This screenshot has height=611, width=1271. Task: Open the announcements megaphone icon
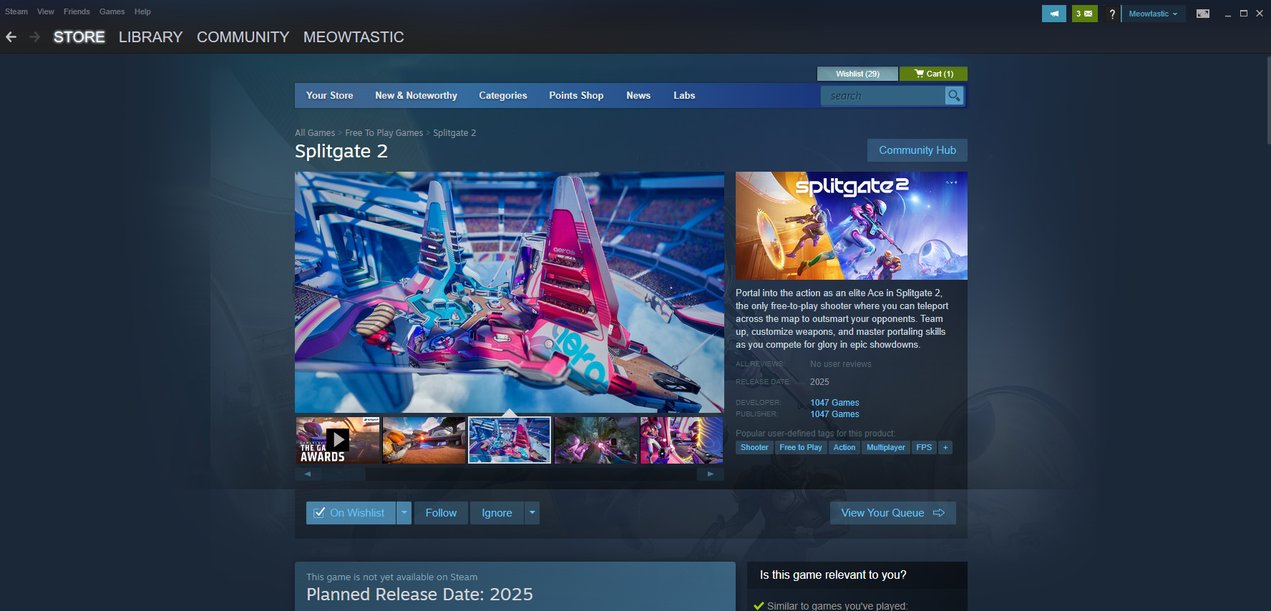1053,14
